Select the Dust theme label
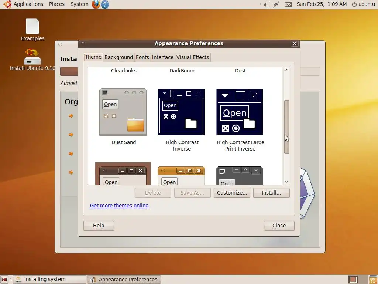Viewport: 378px width, 284px height. 240,71
